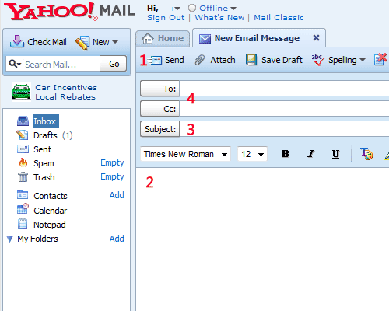Click the Sent envelope icon
The height and width of the screenshot is (311, 389).
point(23,149)
